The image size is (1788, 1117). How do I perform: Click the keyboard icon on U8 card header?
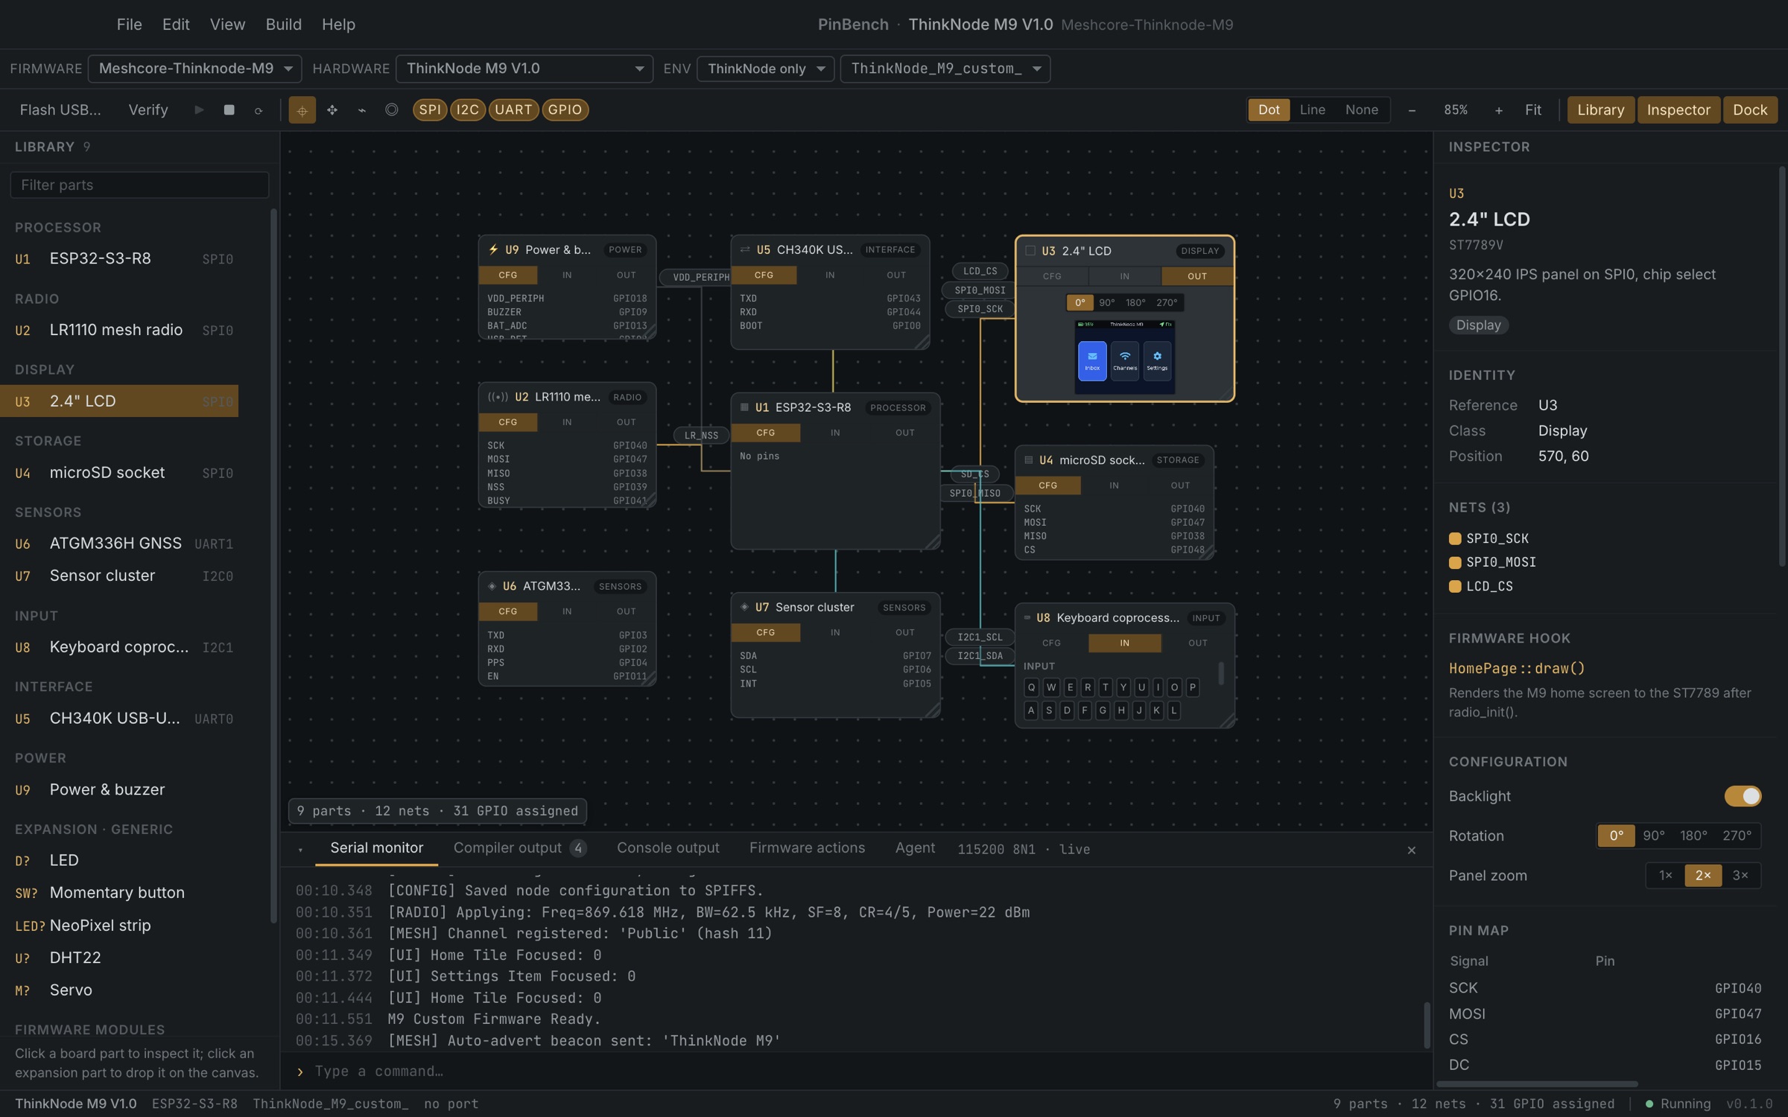1027,617
